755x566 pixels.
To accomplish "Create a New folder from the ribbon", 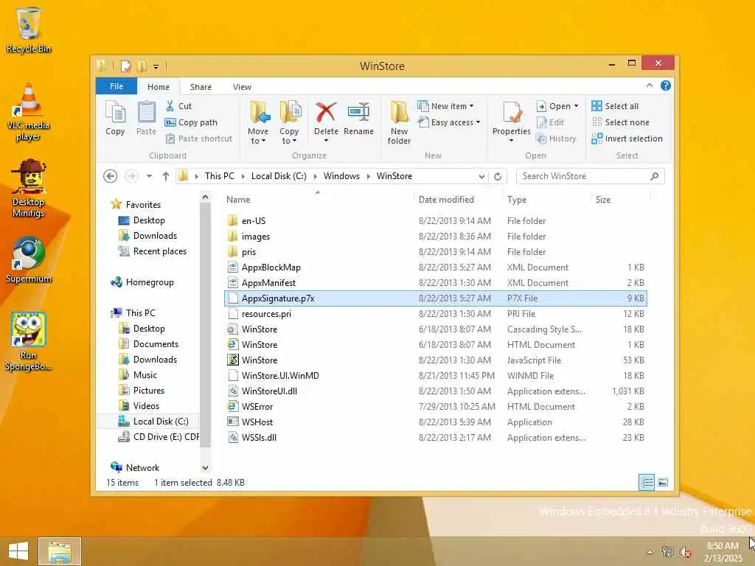I will coord(399,123).
